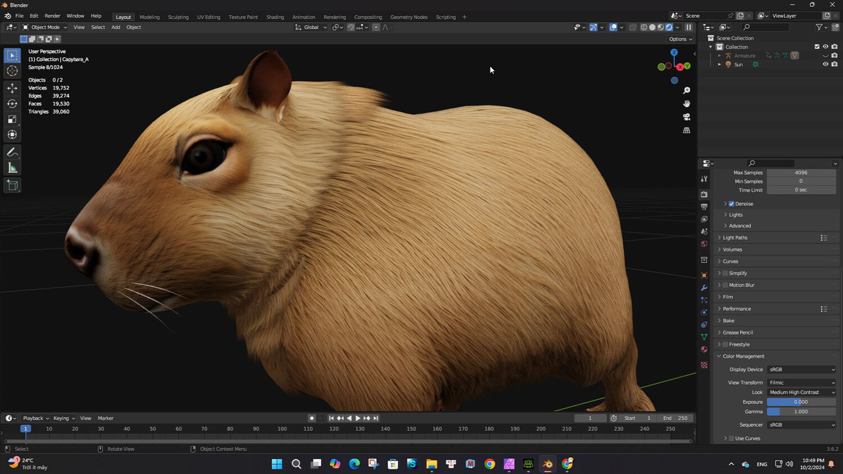Open the Look Medium High Contrast dropdown
Screen dimensions: 843x474
(801, 393)
